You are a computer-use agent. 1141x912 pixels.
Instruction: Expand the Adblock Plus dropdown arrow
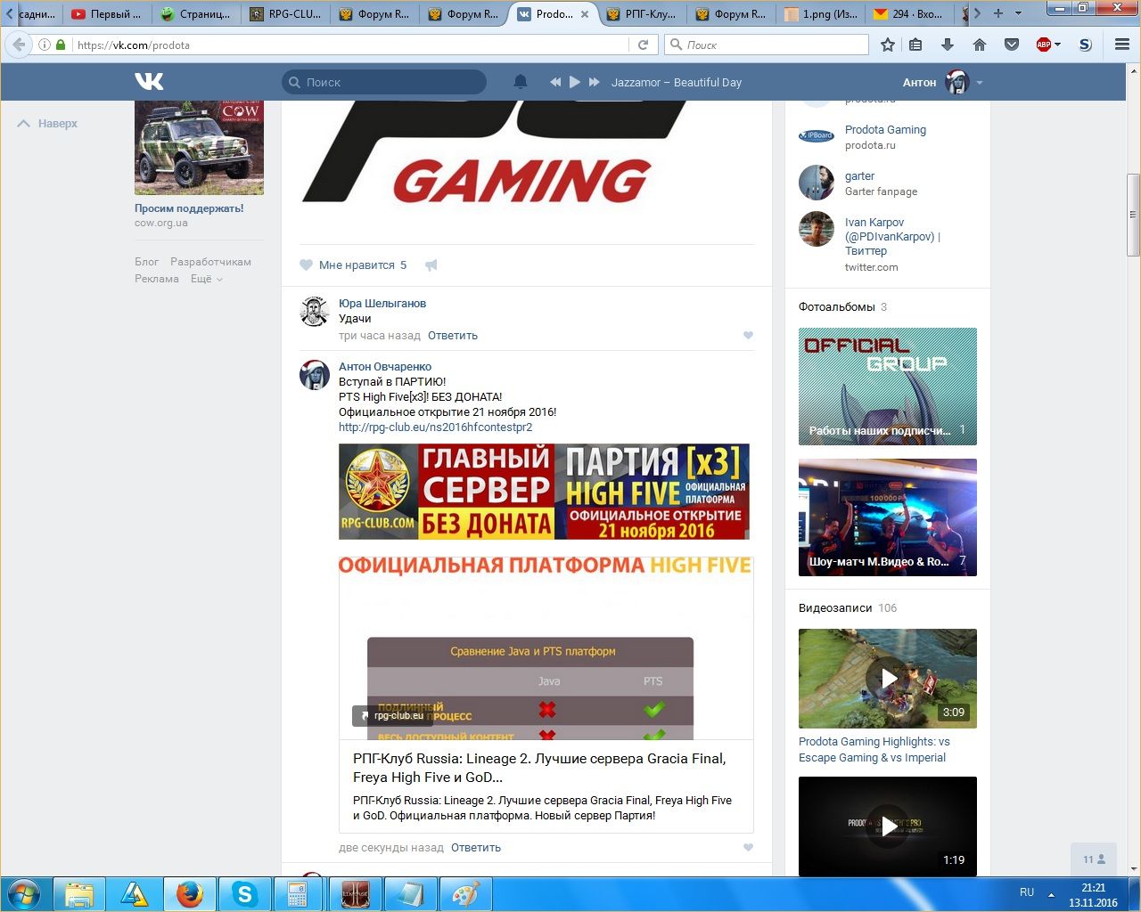coord(1058,45)
